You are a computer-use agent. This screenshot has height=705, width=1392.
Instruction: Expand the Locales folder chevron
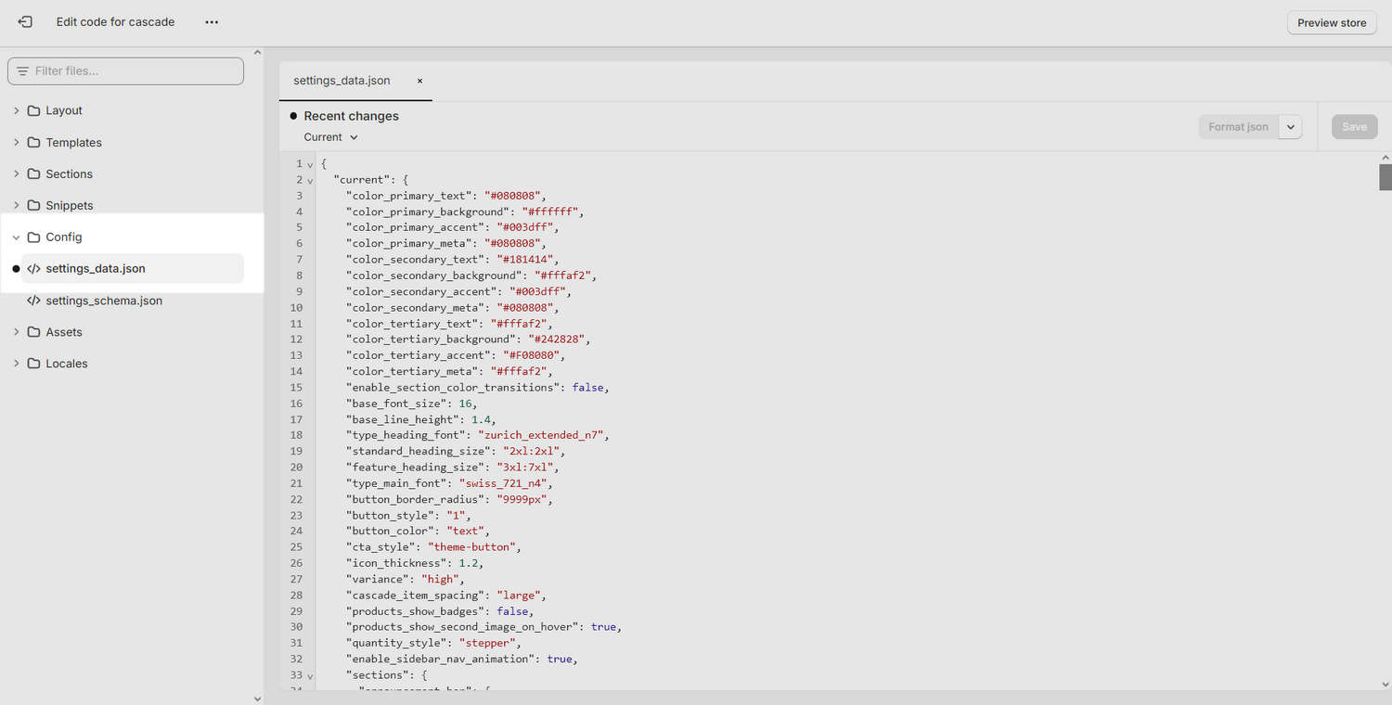pos(16,363)
